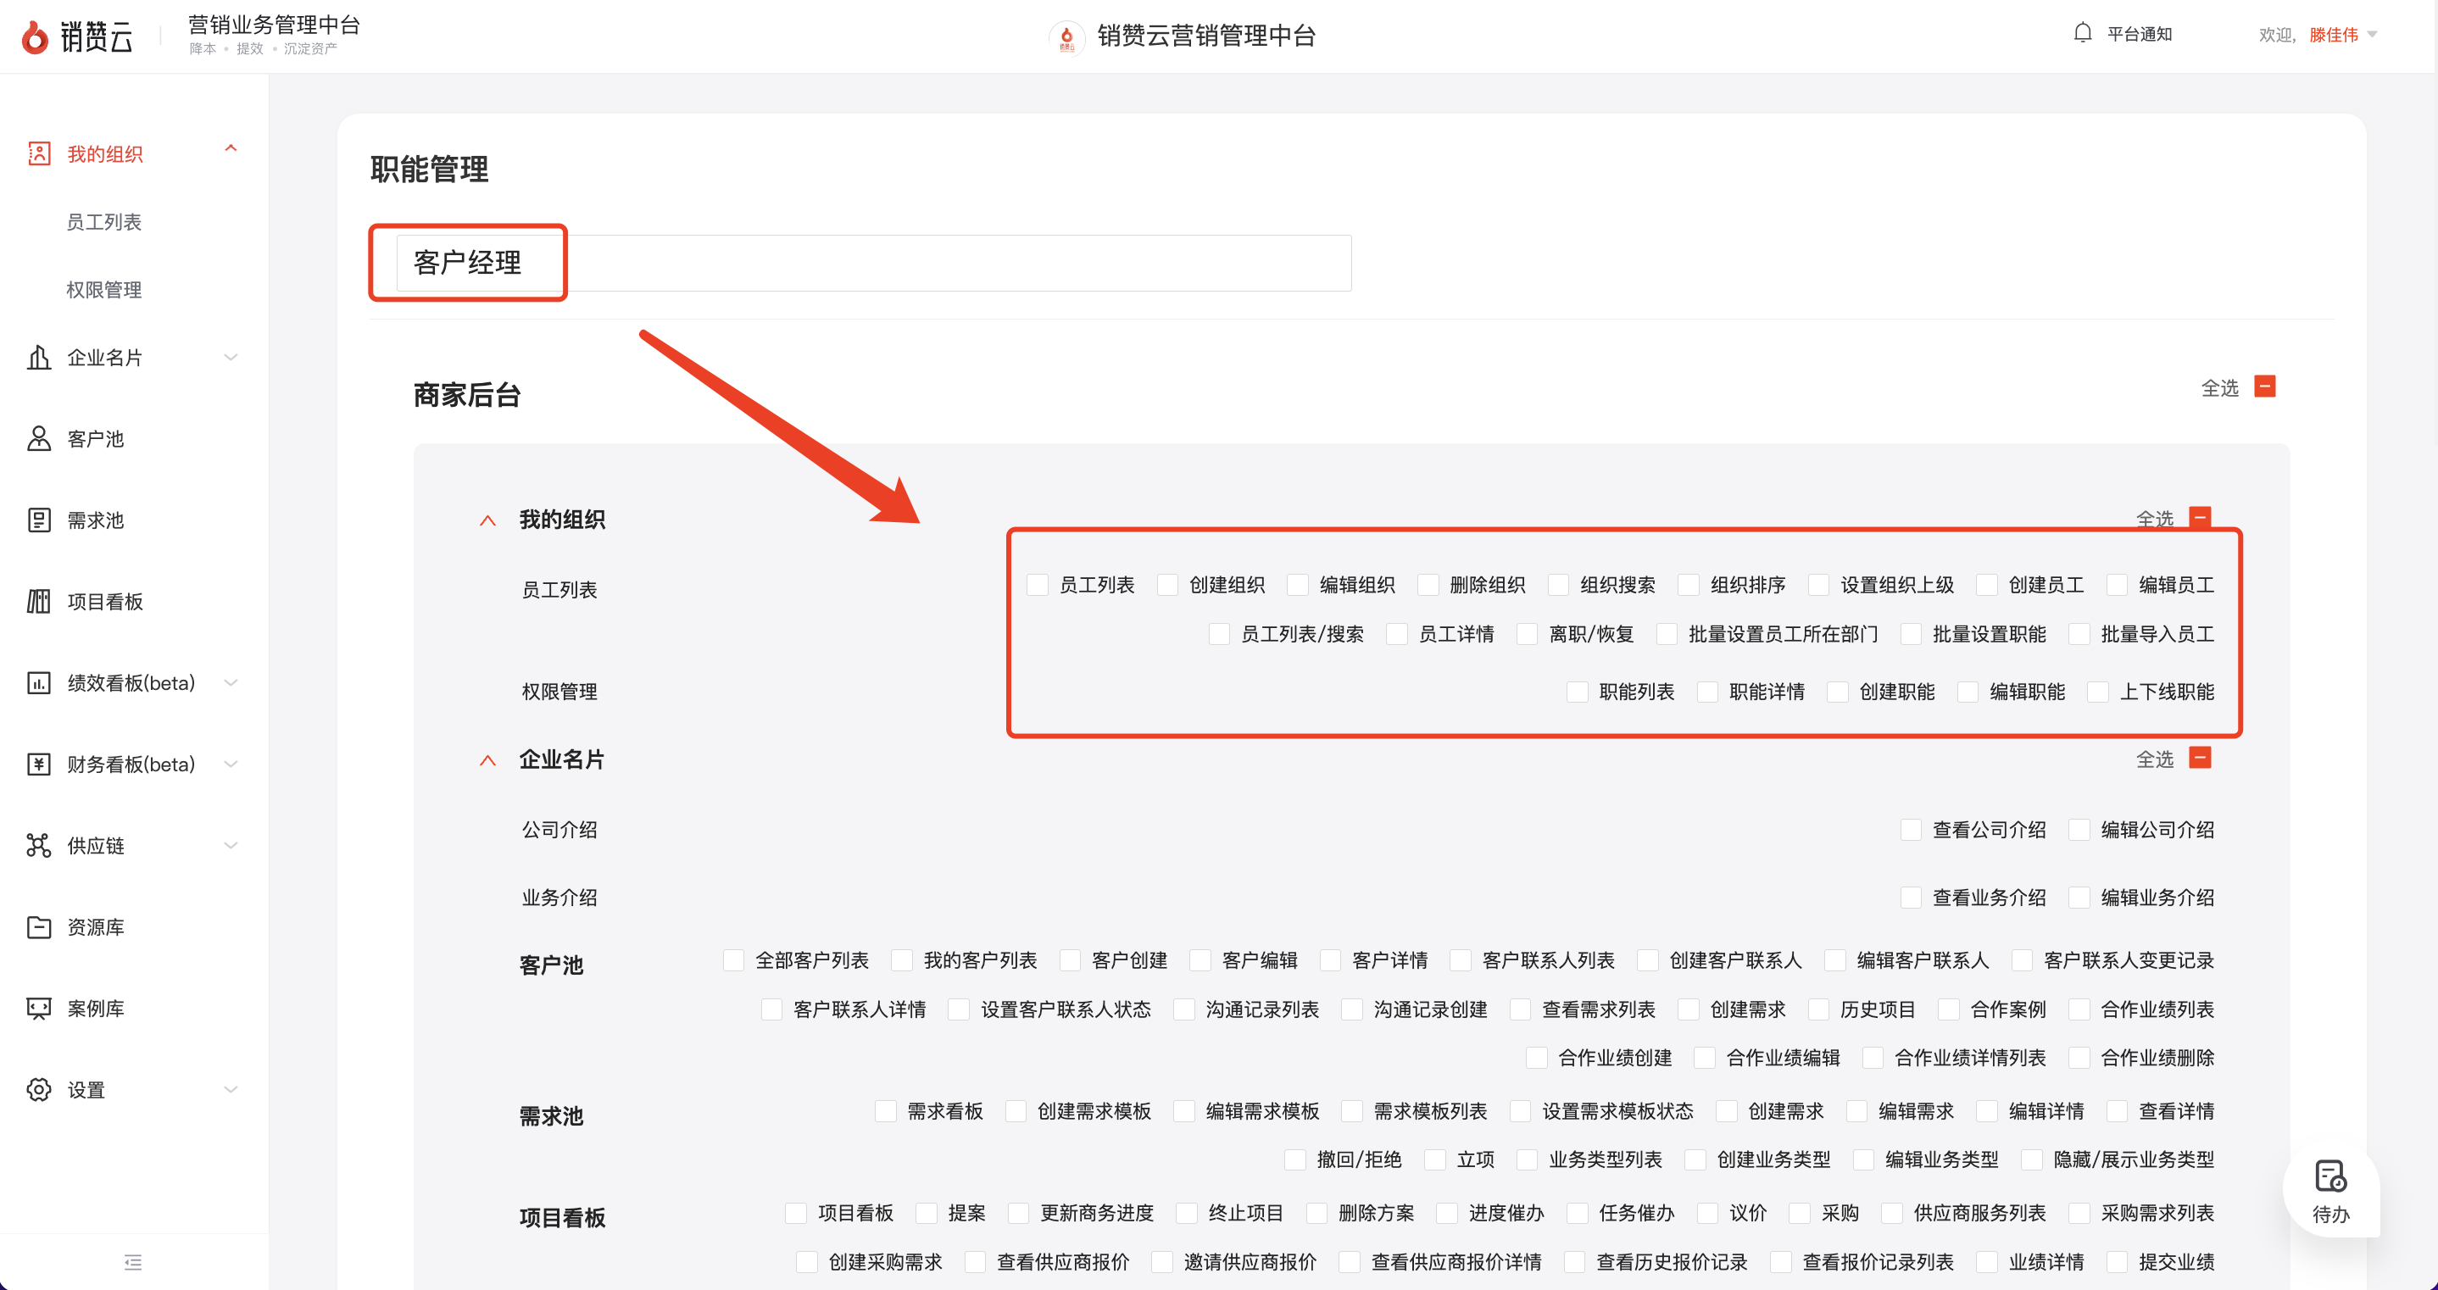This screenshot has height=1290, width=2438.
Task: Expand the 财务看板(beta) sidebar chevron
Action: [x=230, y=764]
